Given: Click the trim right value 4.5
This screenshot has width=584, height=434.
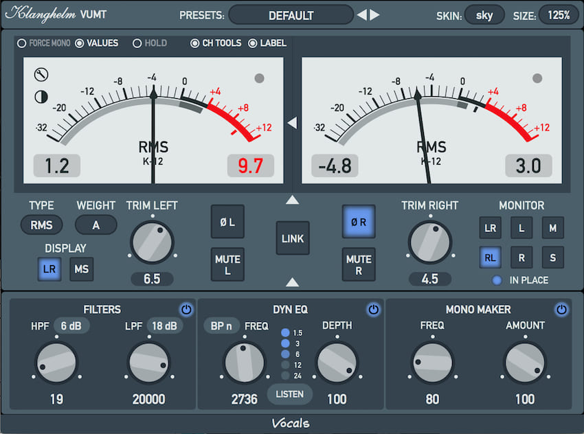Looking at the screenshot, I should pyautogui.click(x=430, y=279).
